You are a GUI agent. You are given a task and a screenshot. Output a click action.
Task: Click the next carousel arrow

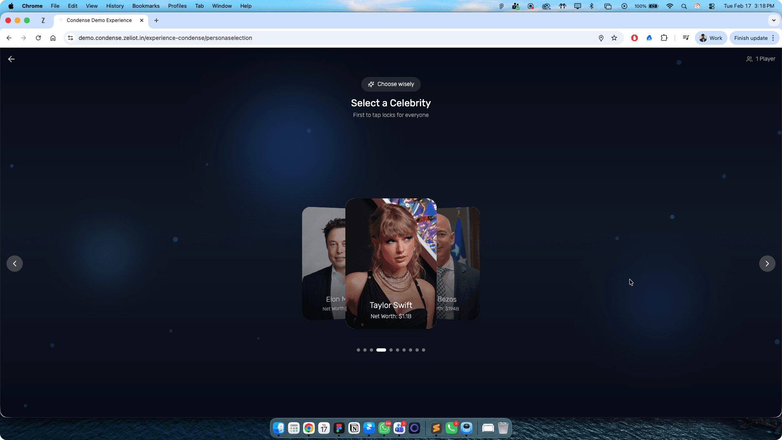pos(767,264)
